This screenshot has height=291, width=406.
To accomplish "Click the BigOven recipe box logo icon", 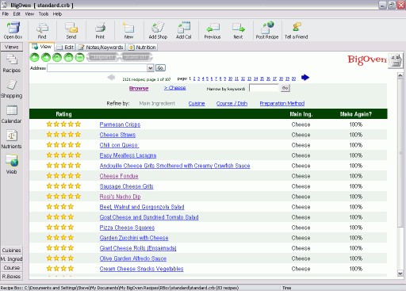I will point(396,60).
